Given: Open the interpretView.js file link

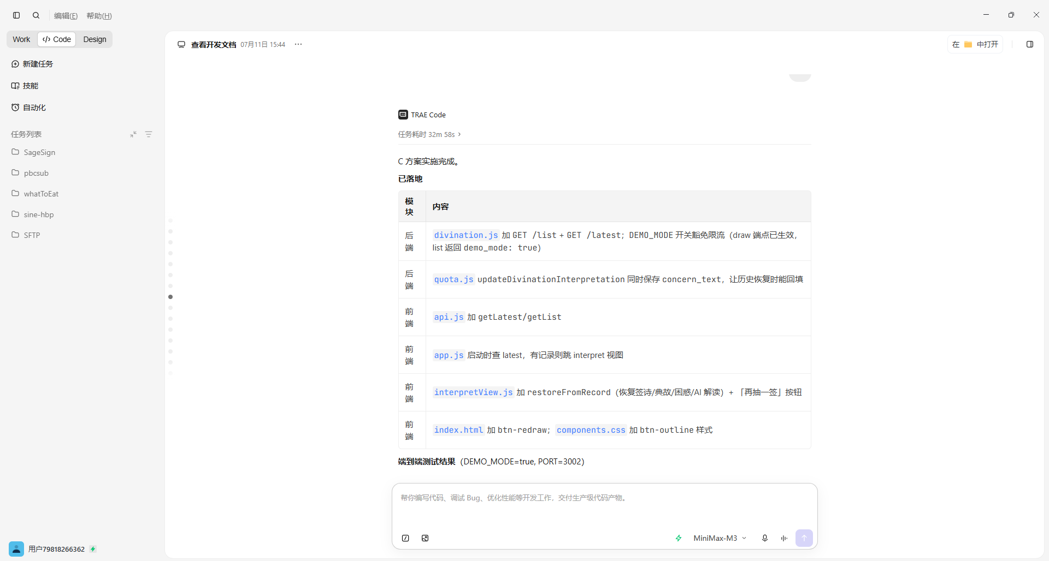Looking at the screenshot, I should [473, 392].
